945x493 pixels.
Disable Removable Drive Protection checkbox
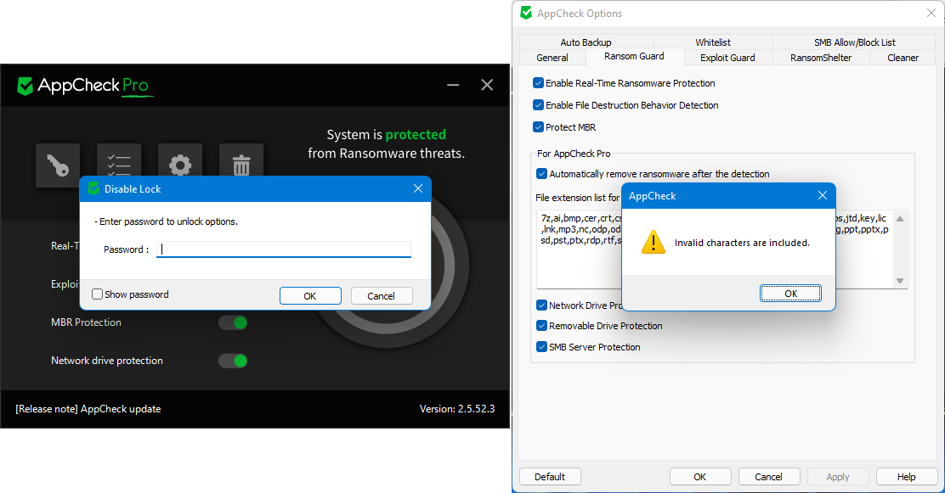click(x=542, y=326)
